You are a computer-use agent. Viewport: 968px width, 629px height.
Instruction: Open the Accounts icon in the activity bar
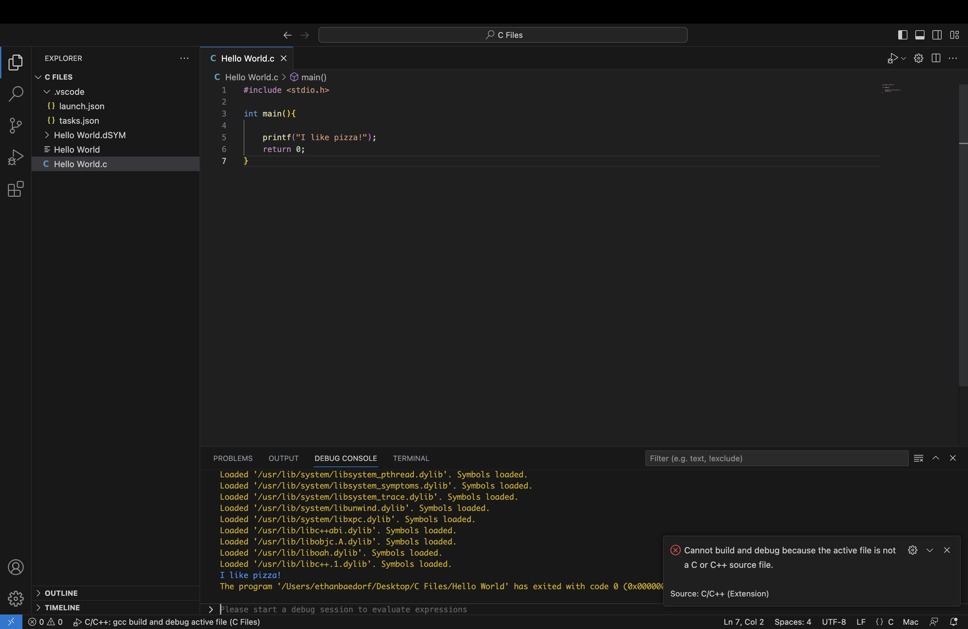pyautogui.click(x=15, y=567)
